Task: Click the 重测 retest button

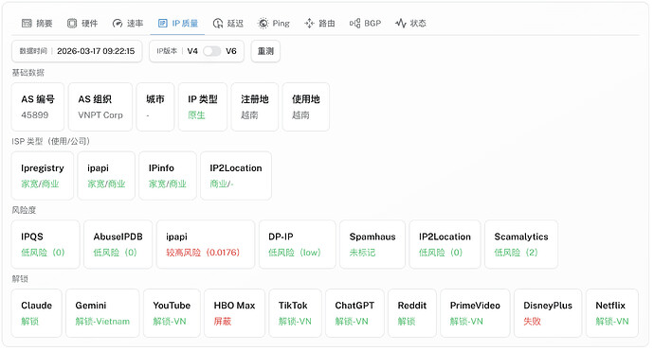Action: 265,51
